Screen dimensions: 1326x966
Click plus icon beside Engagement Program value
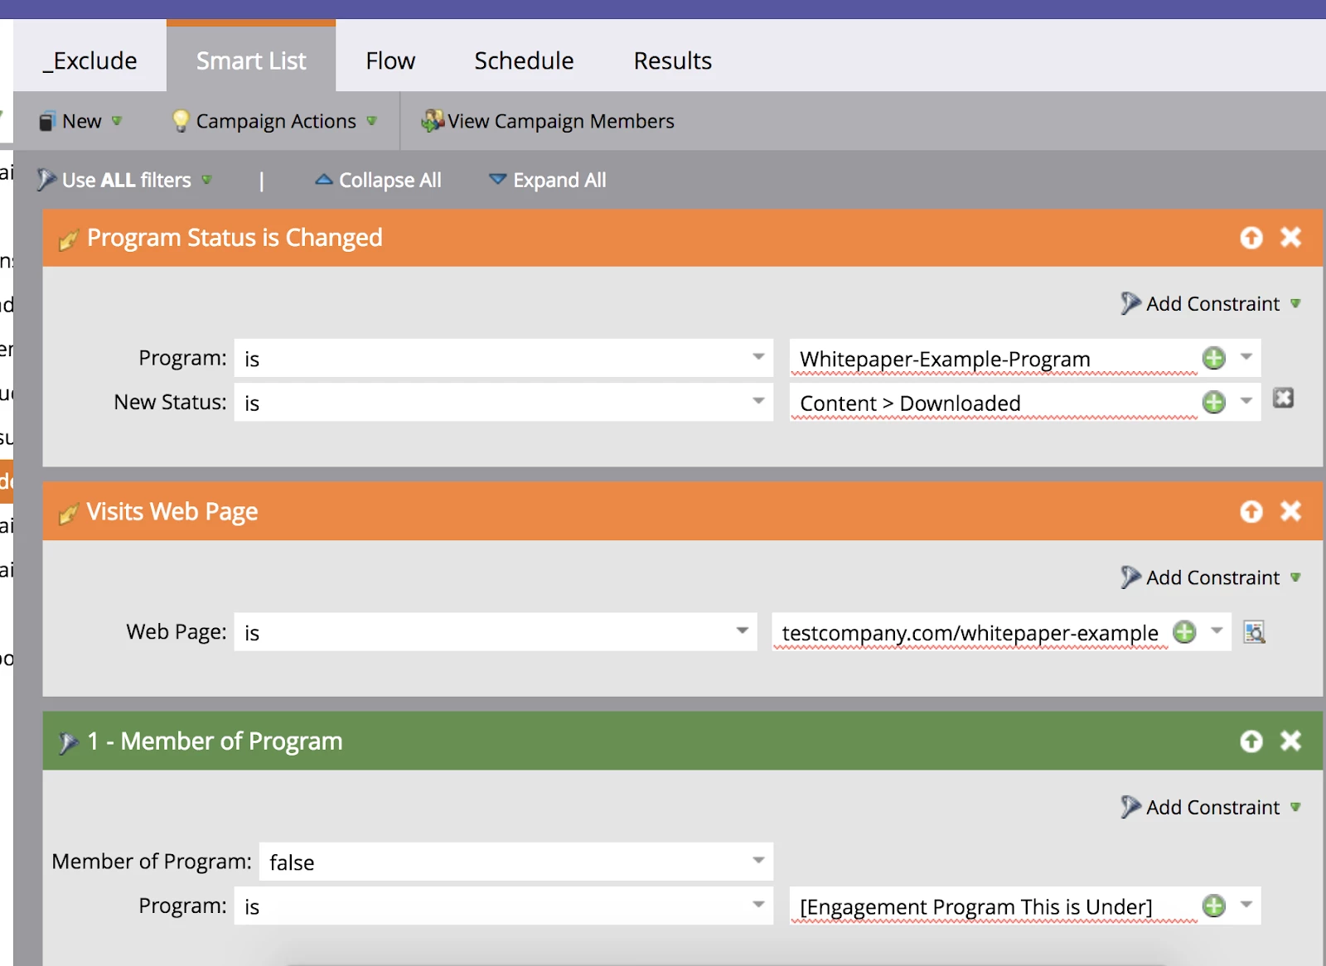coord(1214,906)
